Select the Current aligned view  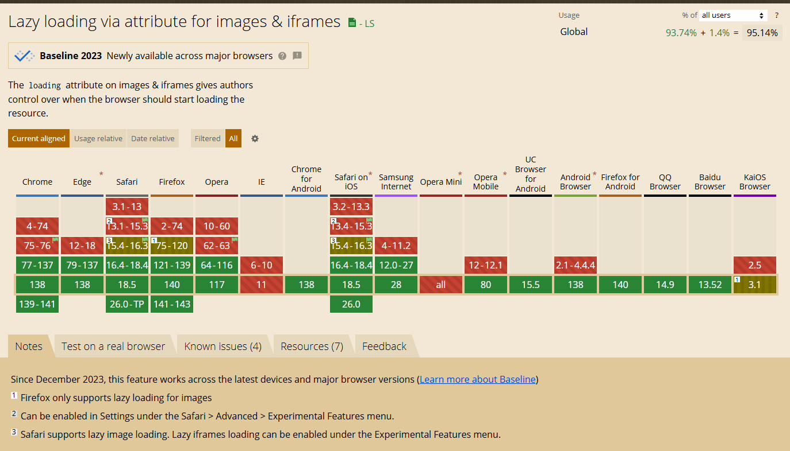tap(39, 138)
